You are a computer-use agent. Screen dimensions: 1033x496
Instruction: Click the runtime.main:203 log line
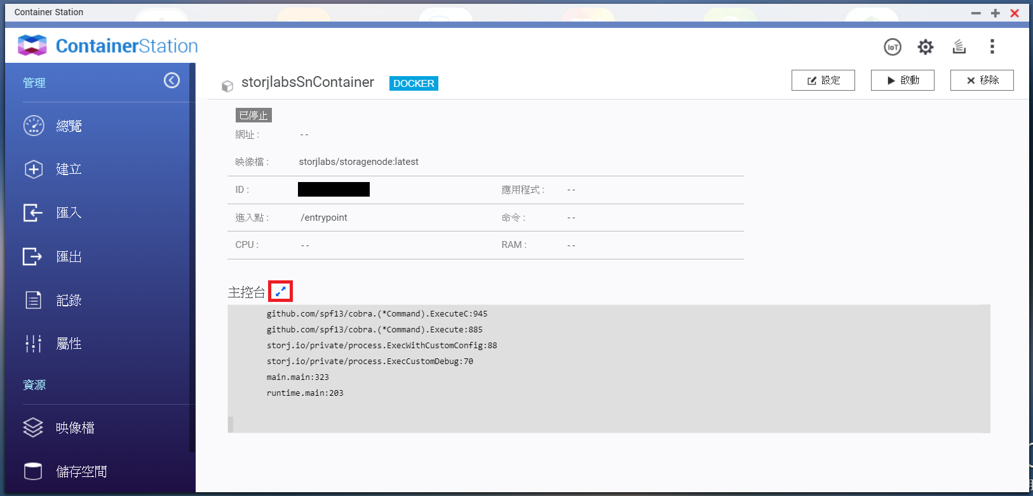(x=305, y=393)
